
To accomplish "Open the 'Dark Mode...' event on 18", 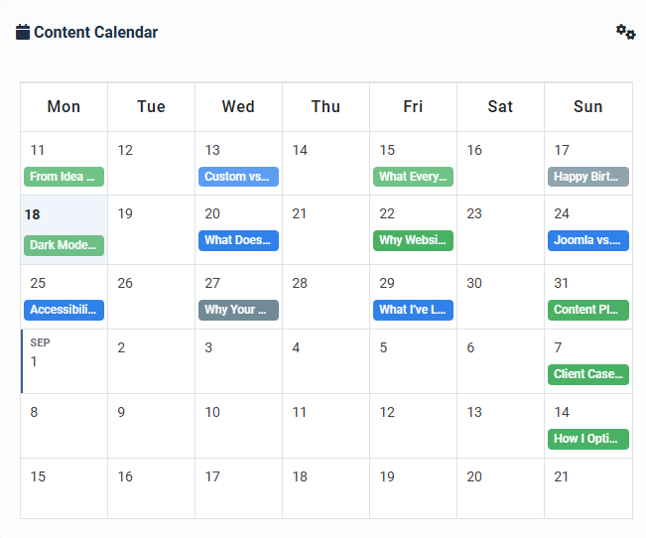I will [x=64, y=245].
